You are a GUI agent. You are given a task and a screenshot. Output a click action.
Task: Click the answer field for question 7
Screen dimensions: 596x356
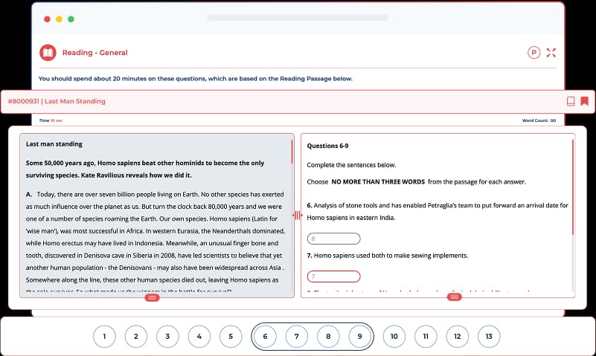pyautogui.click(x=333, y=276)
